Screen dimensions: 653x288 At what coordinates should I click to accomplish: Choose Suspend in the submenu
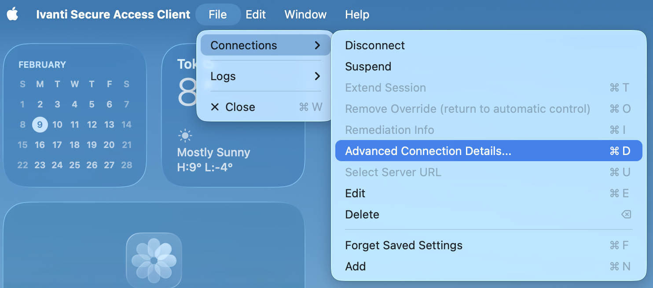(x=368, y=66)
